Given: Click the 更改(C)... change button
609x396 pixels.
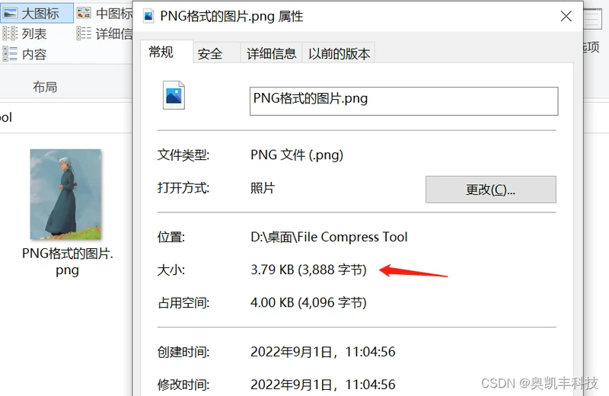Looking at the screenshot, I should coord(490,190).
